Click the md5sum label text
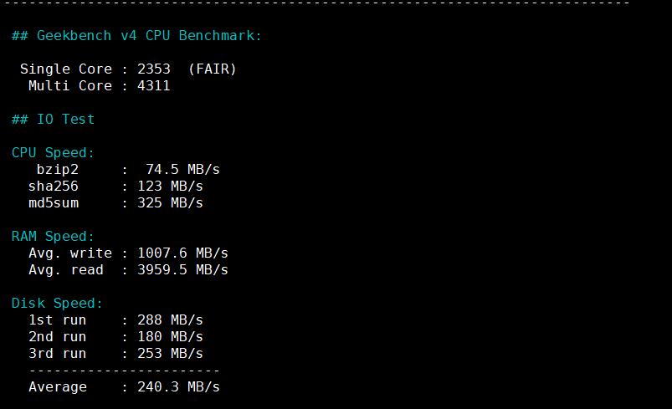 point(53,203)
